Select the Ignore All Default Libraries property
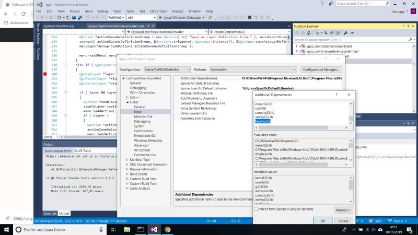This screenshot has height=235, width=418. [x=200, y=84]
